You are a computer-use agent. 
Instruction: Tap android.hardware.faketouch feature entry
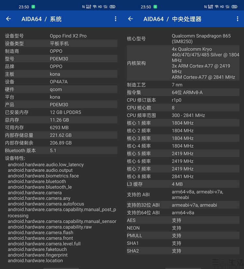click(37, 249)
